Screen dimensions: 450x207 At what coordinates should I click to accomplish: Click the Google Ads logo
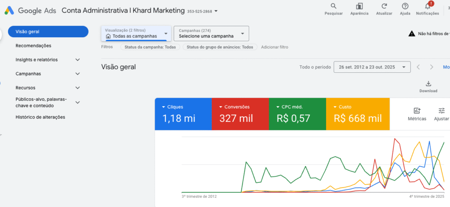pyautogui.click(x=9, y=11)
